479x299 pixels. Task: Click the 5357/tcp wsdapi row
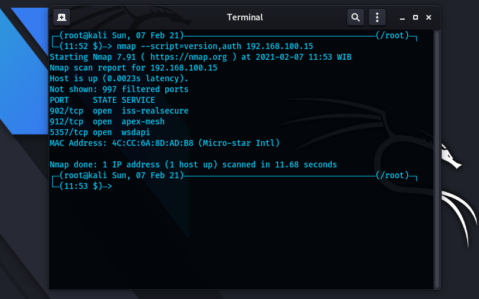point(100,132)
